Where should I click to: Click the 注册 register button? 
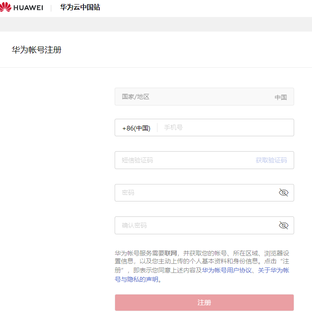(x=204, y=302)
